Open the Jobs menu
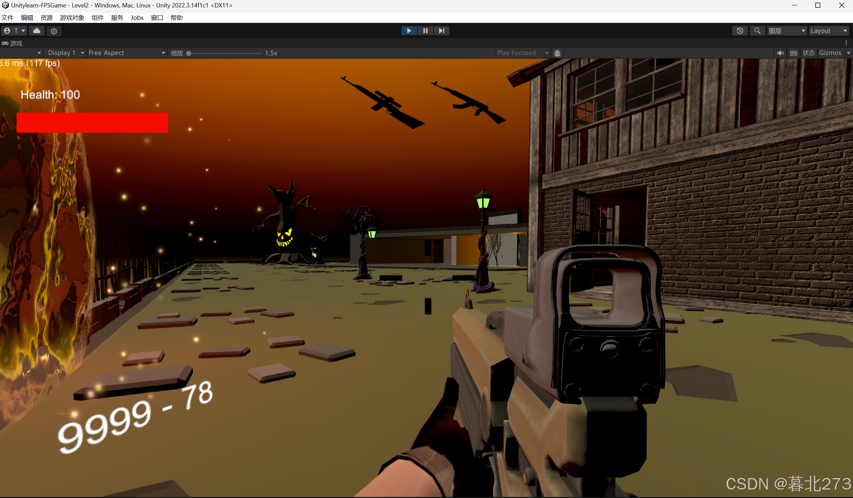The height and width of the screenshot is (498, 853). coord(137,18)
